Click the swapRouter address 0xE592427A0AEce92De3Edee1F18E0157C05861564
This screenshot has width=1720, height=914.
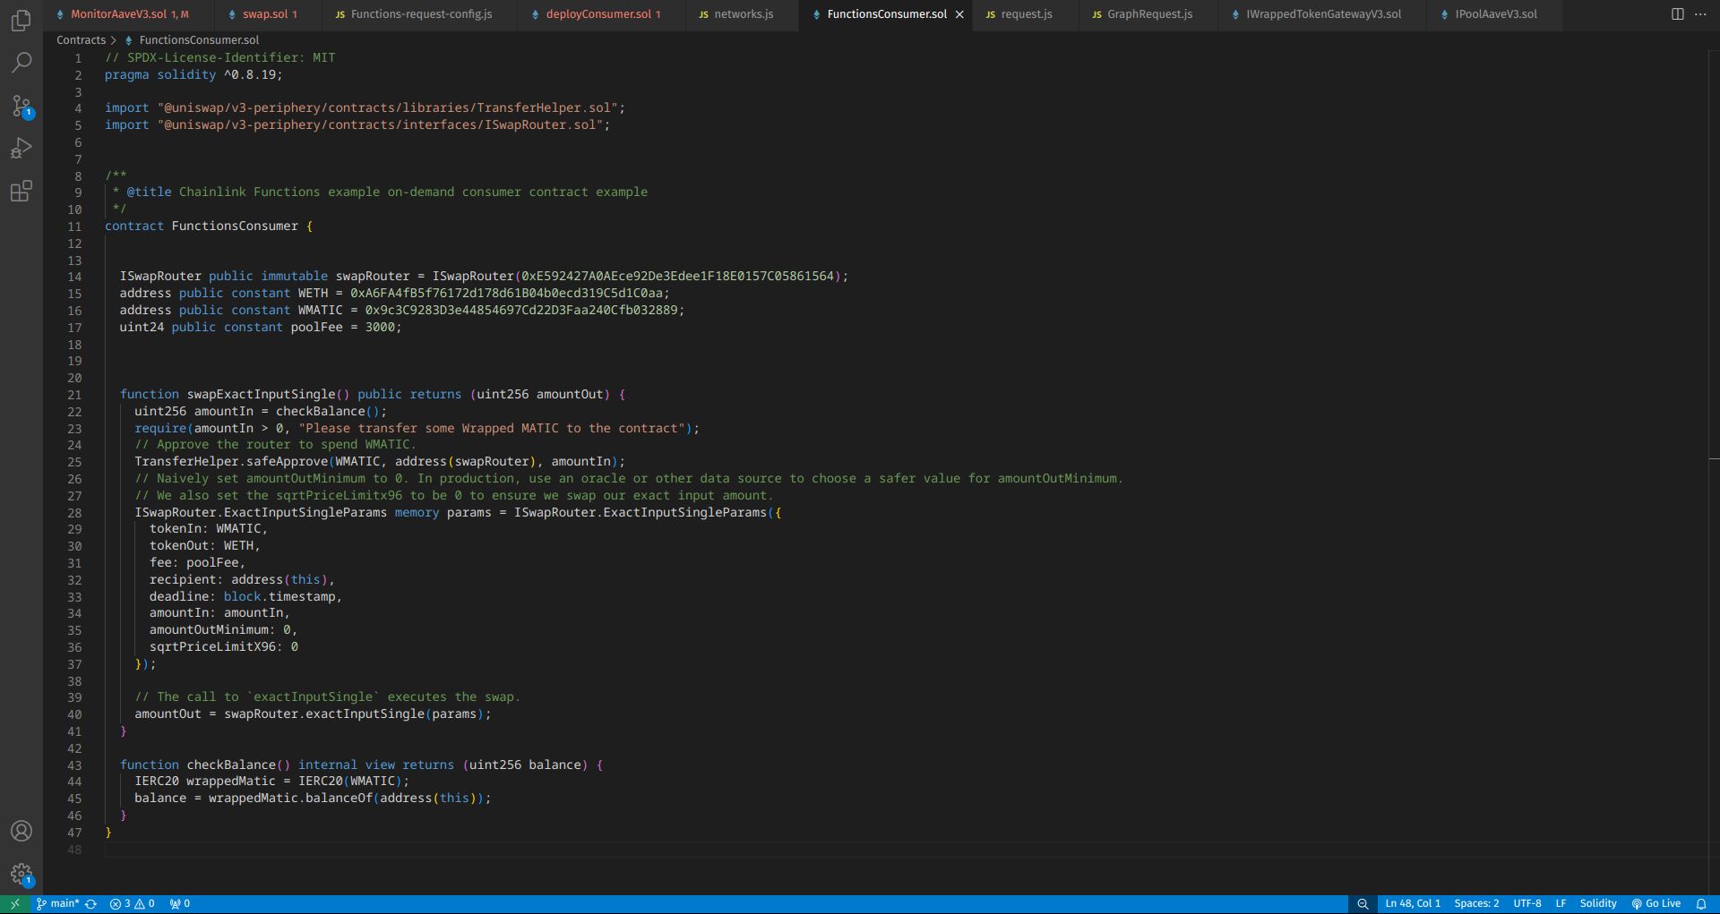[677, 277]
